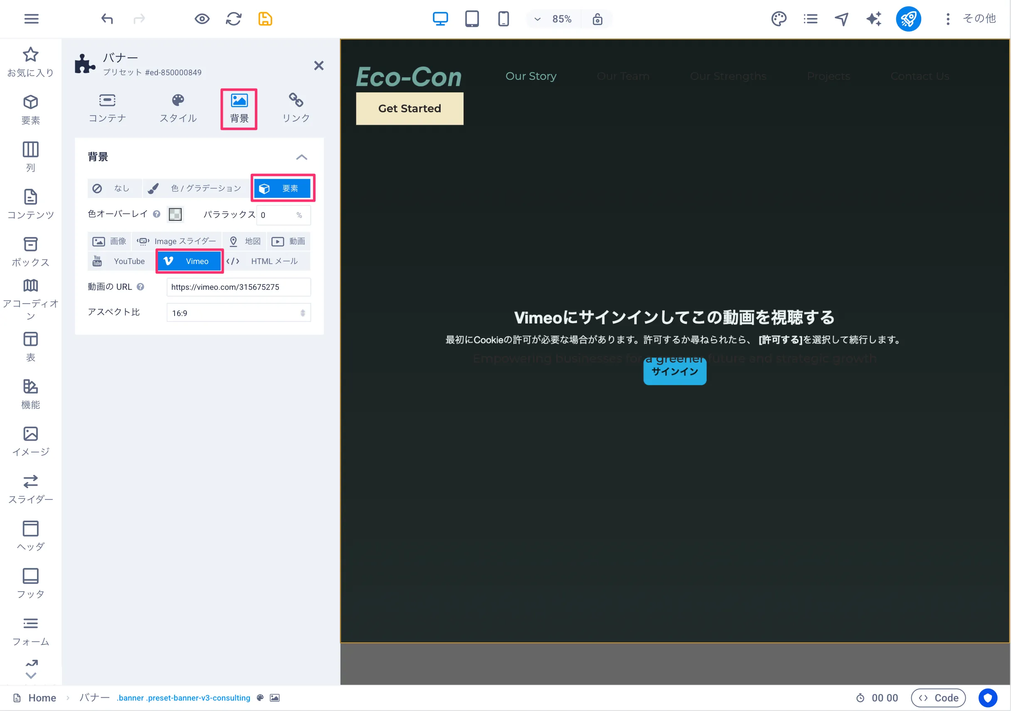Select 列 columns in sidebar
1011x711 pixels.
30,157
